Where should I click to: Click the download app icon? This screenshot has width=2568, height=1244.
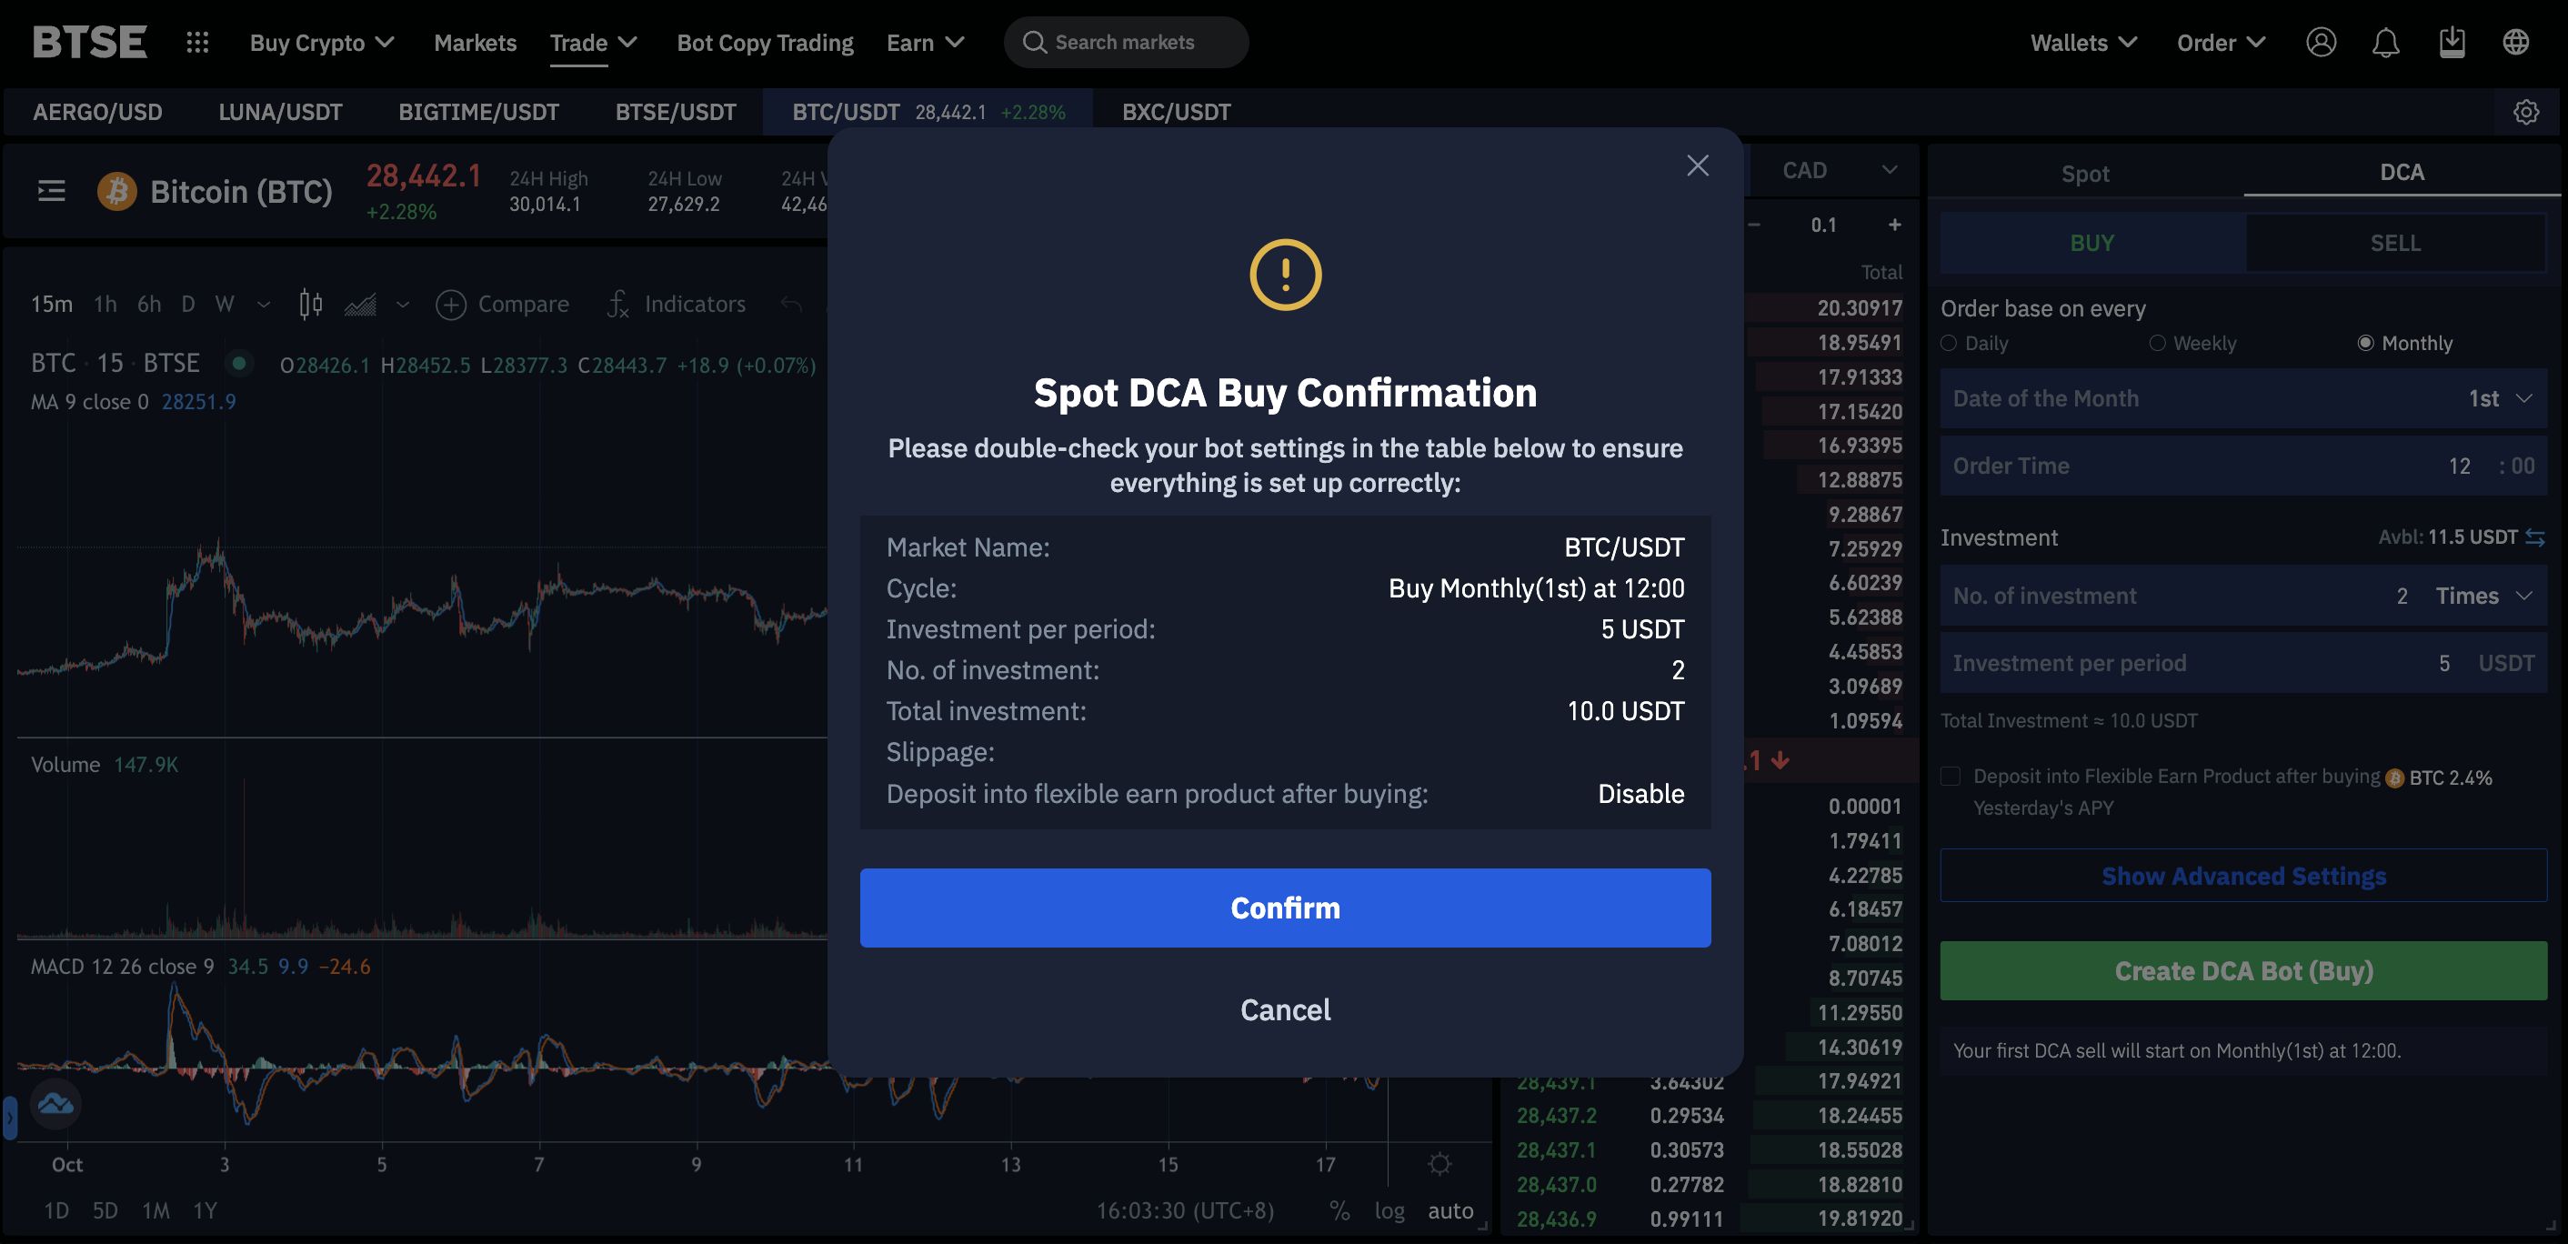pos(2452,42)
